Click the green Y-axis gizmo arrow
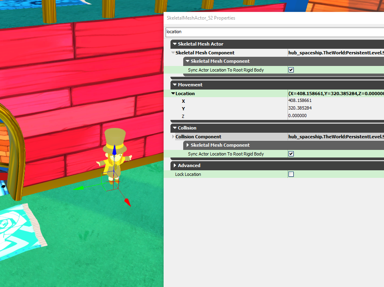This screenshot has width=384, height=287. click(78, 188)
